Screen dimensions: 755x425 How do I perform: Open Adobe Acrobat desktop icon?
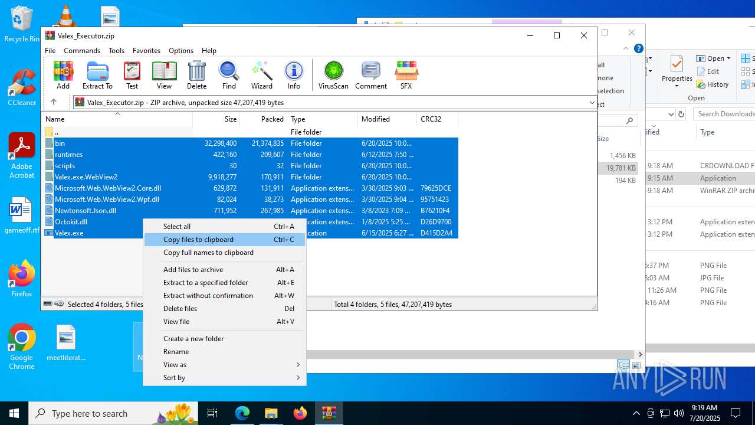pos(22,156)
